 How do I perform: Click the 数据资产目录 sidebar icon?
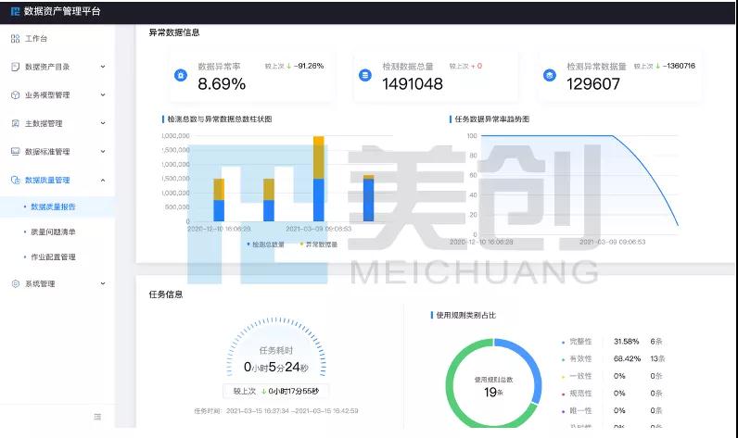tap(15, 67)
